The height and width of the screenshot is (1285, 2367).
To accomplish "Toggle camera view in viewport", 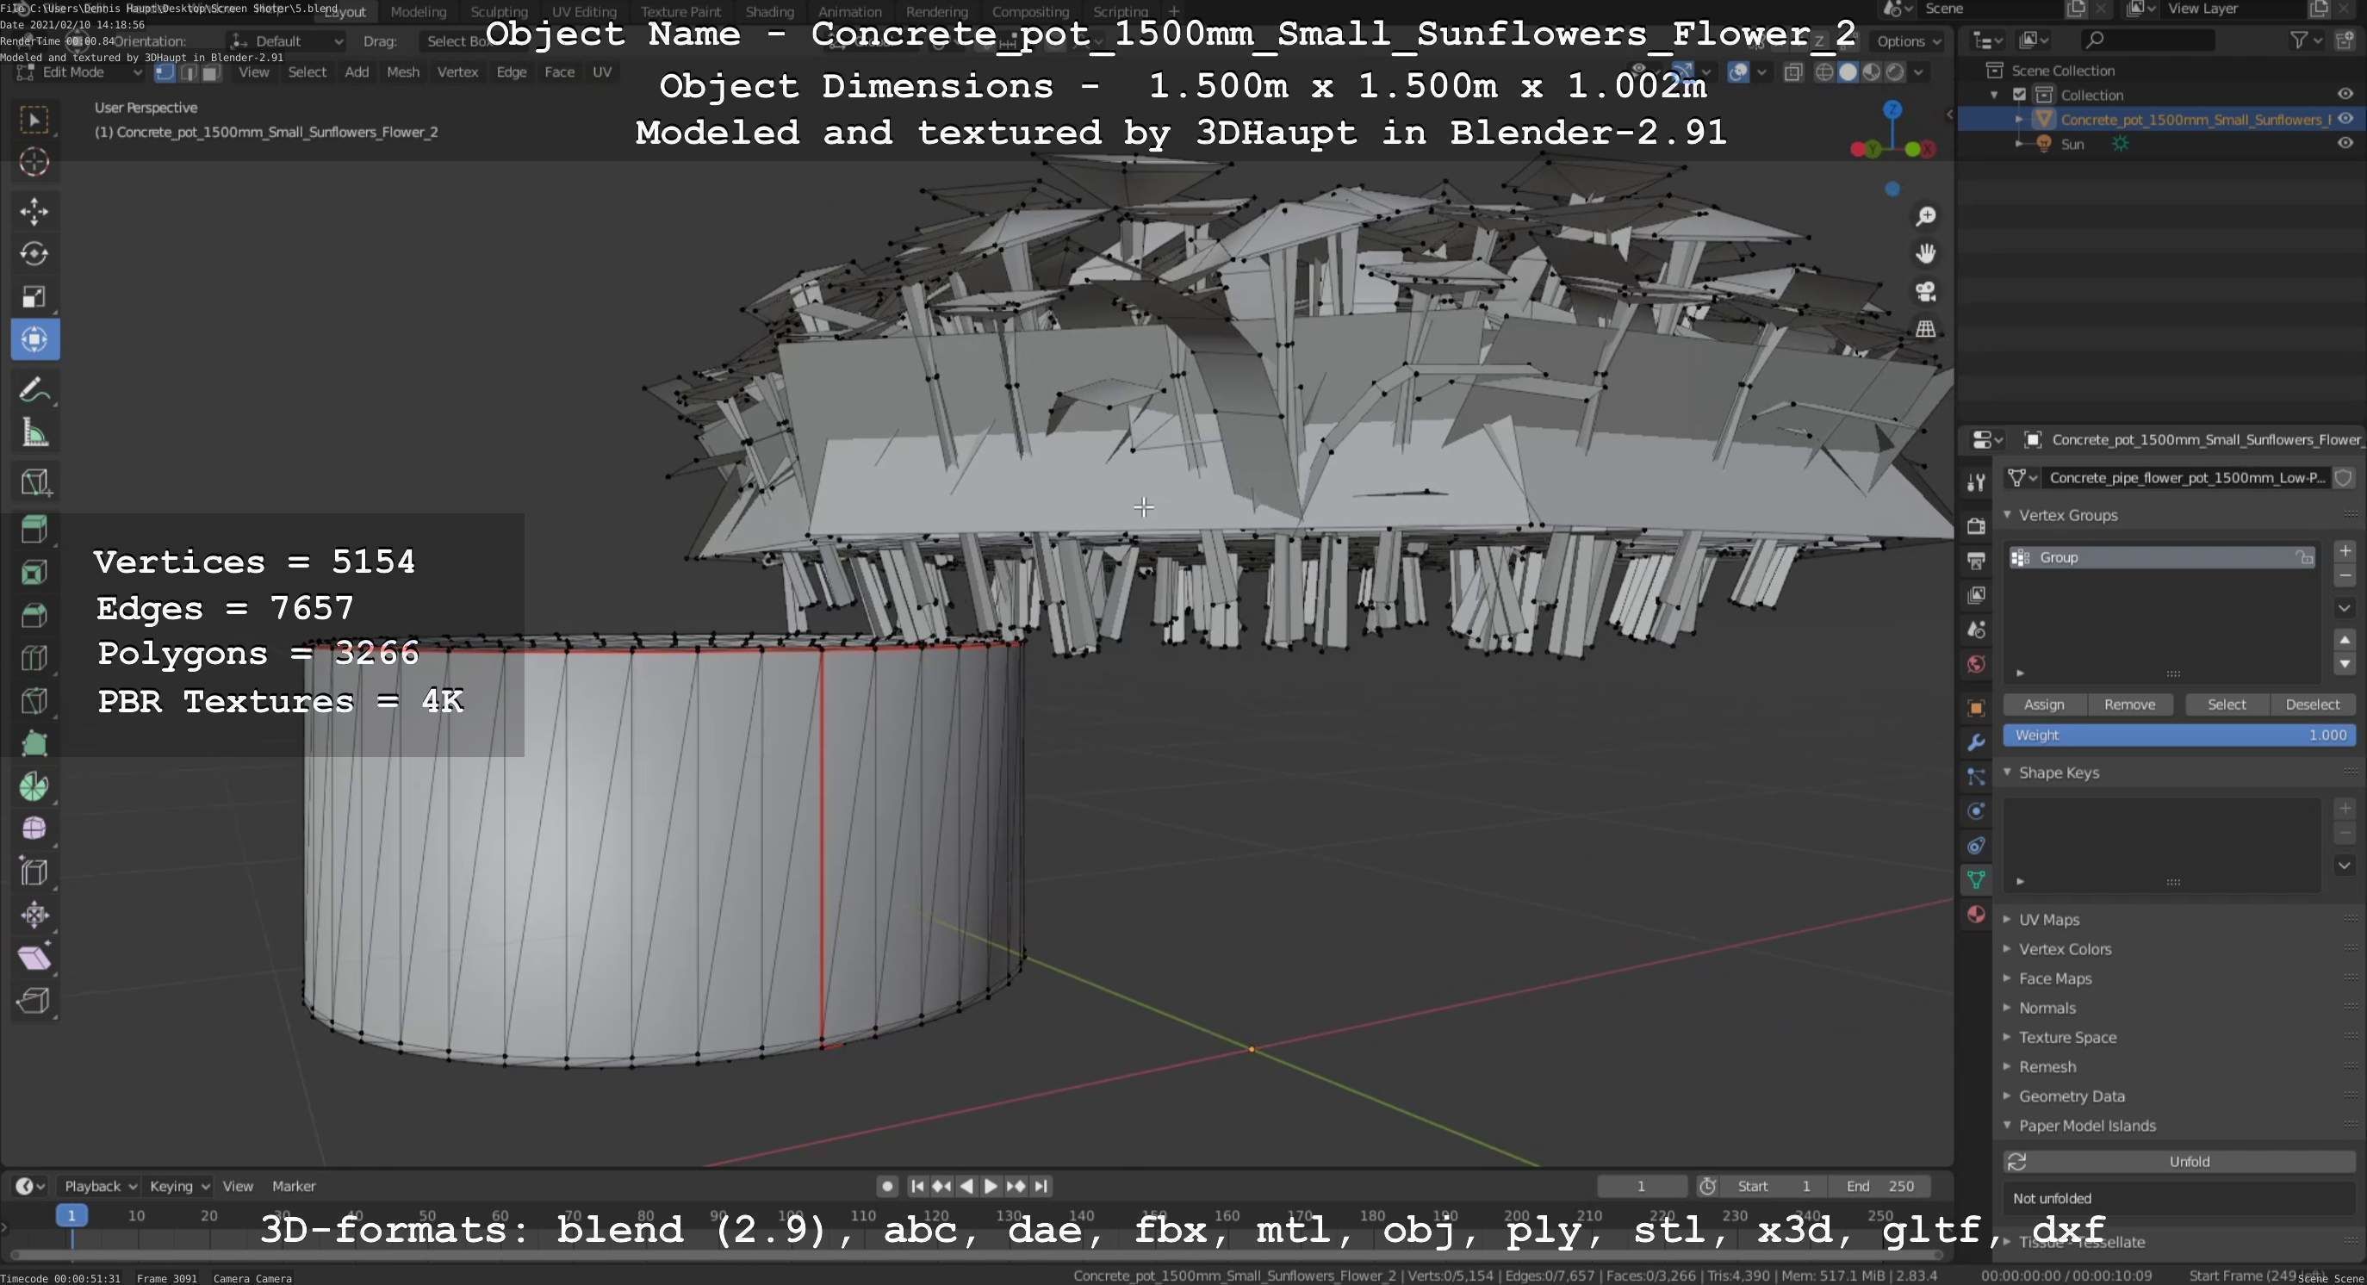I will click(1925, 291).
